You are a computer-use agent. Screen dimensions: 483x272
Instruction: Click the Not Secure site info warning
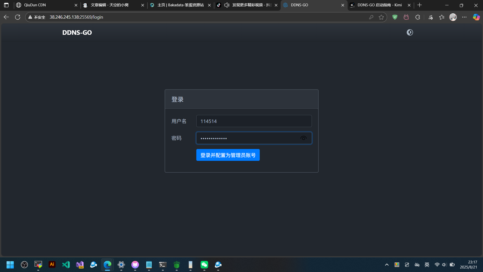pyautogui.click(x=37, y=17)
